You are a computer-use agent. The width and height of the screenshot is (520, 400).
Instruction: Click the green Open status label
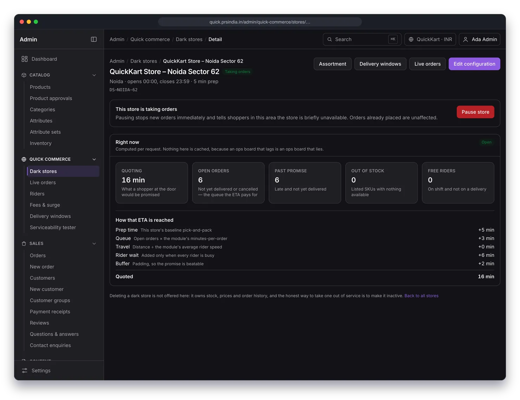click(487, 142)
